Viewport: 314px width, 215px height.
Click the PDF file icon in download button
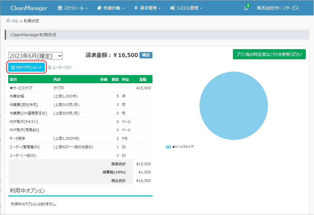click(13, 67)
